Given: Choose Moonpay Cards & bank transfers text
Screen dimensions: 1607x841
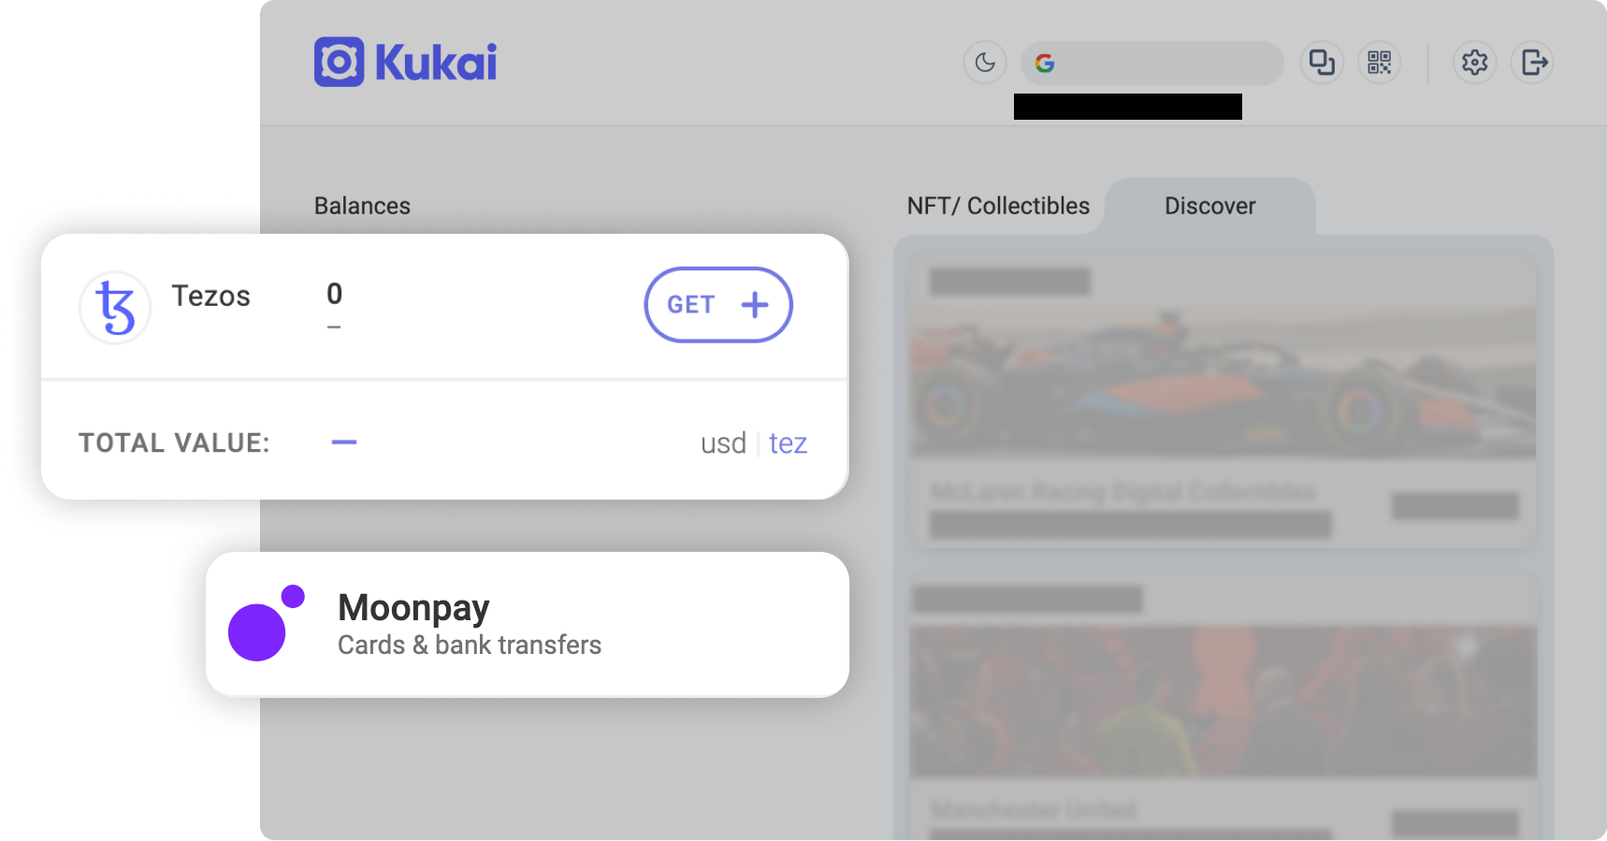Looking at the screenshot, I should pyautogui.click(x=469, y=645).
